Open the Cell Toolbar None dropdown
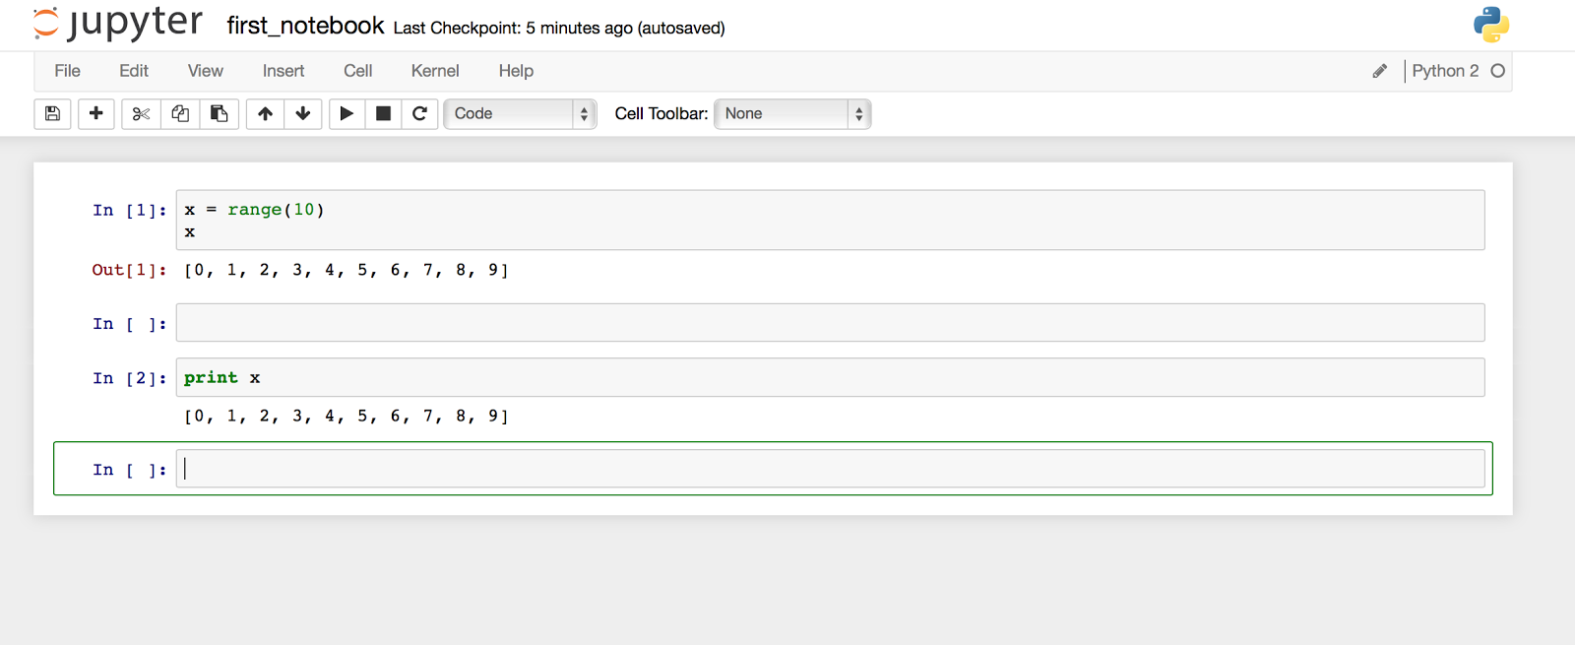 point(792,113)
